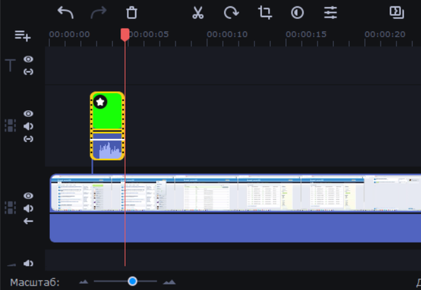Click the Undo arrow in toolbar
The image size is (421, 290).
tap(65, 12)
